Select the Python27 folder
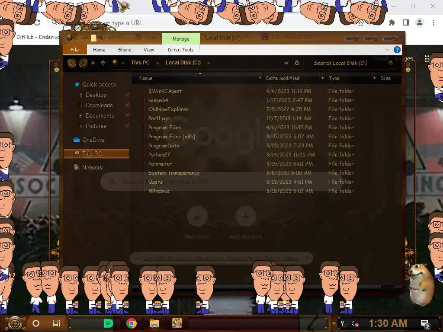 [x=159, y=155]
